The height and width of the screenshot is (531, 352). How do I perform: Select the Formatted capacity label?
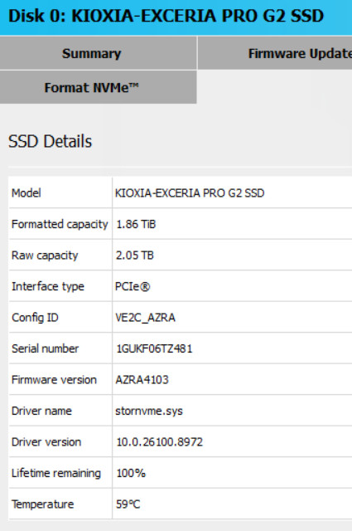60,224
